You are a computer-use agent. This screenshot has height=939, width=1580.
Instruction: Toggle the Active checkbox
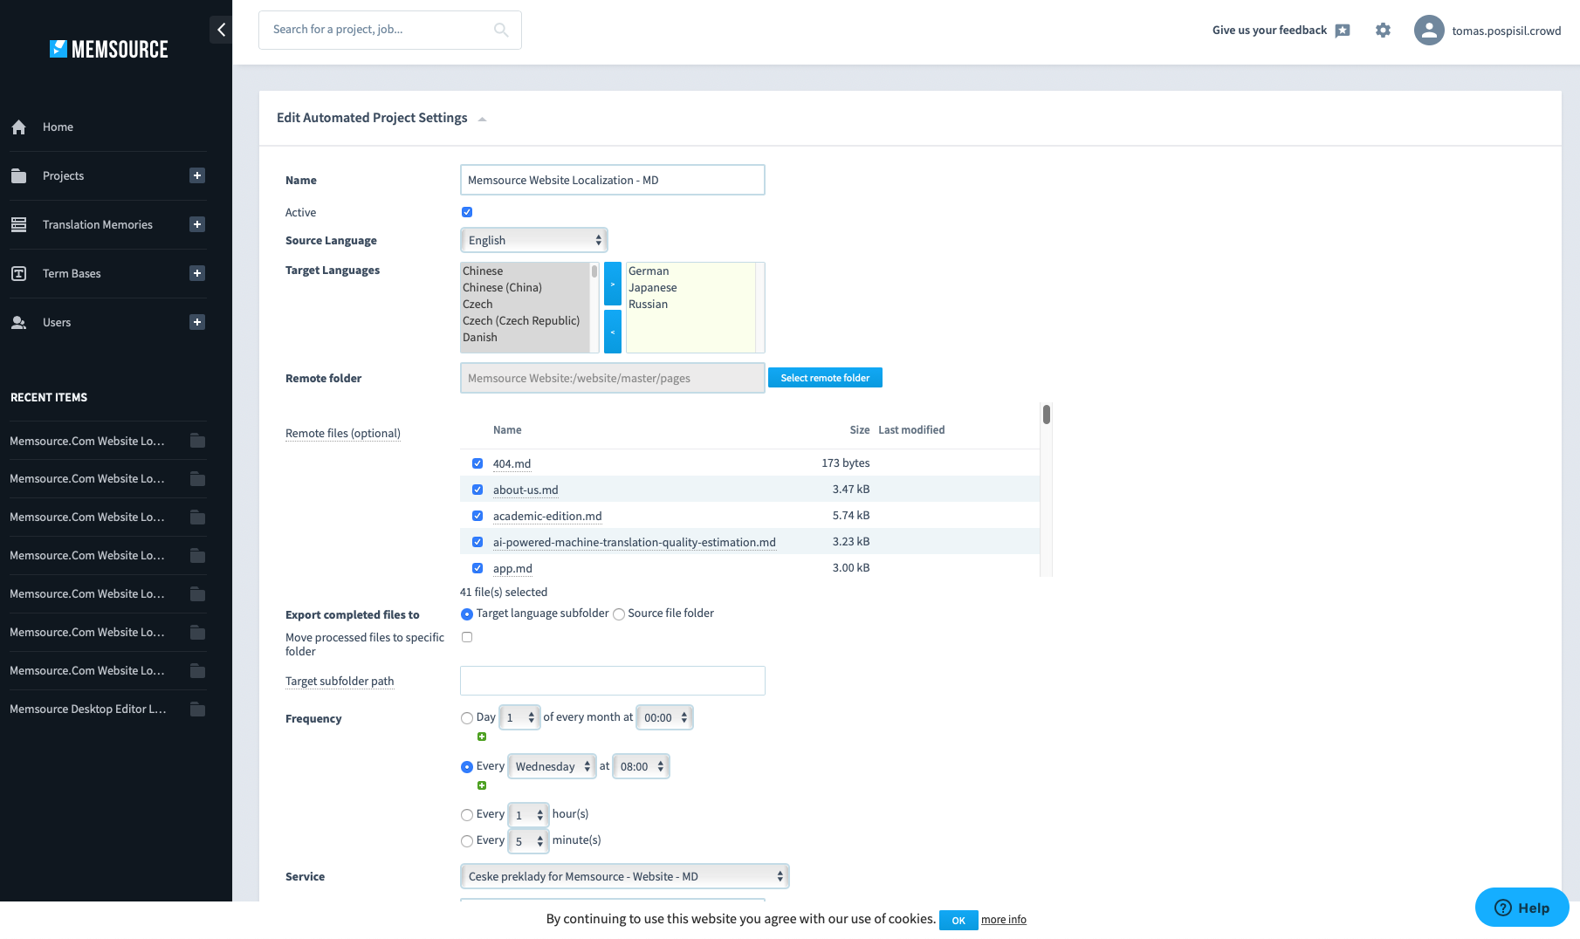click(467, 212)
